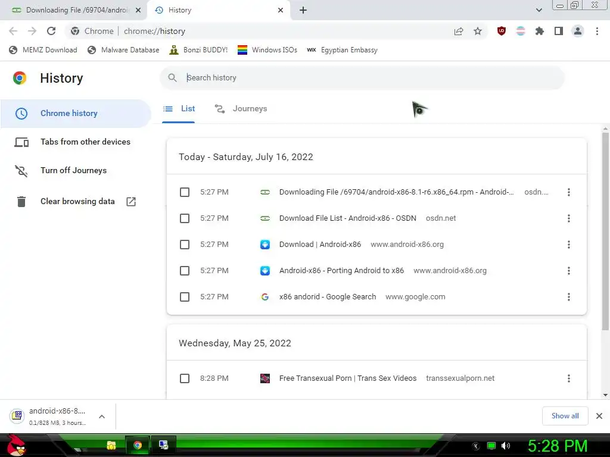Switch to the Journeys tab
The image size is (610, 457).
(x=241, y=109)
